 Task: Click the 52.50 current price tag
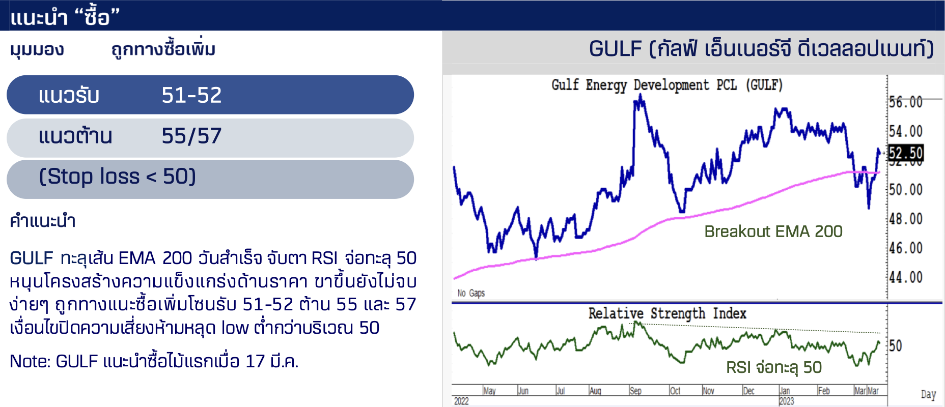[x=906, y=153]
